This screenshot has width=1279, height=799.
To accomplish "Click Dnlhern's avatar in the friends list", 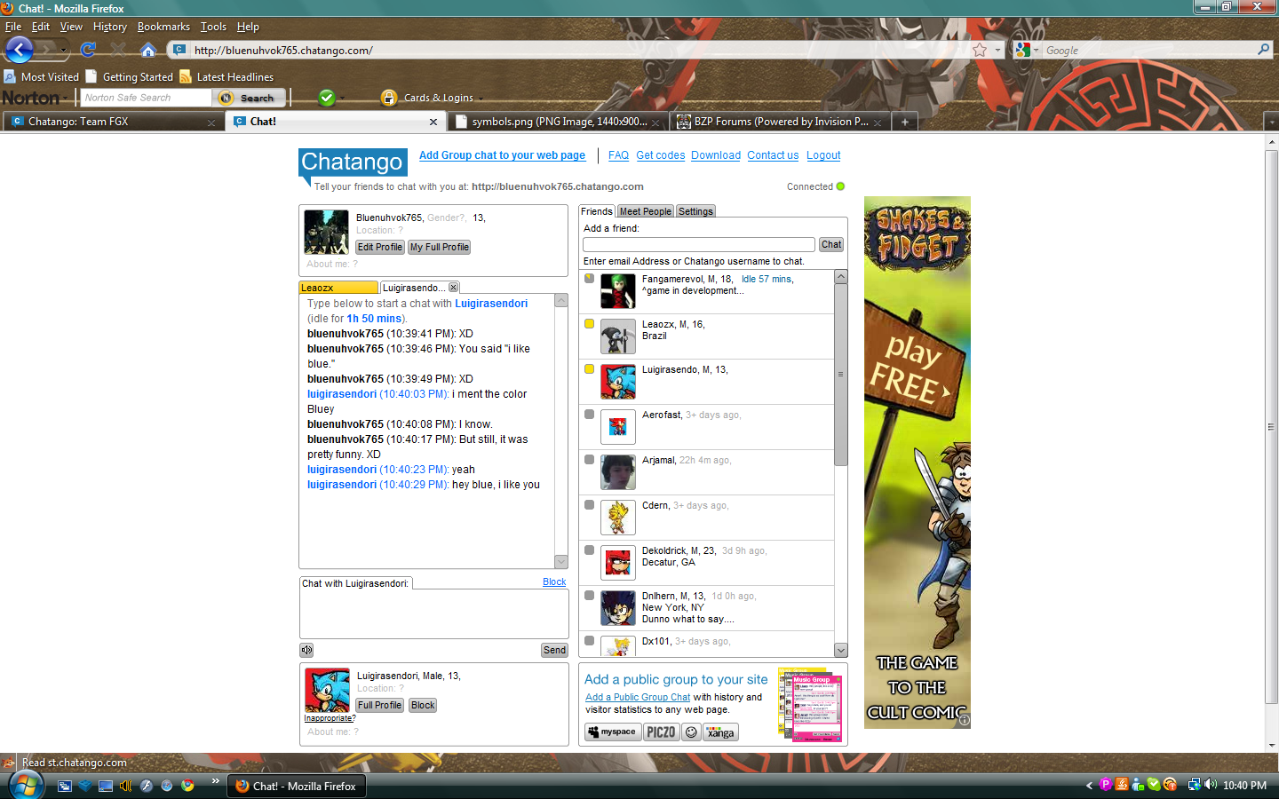I will (x=618, y=608).
